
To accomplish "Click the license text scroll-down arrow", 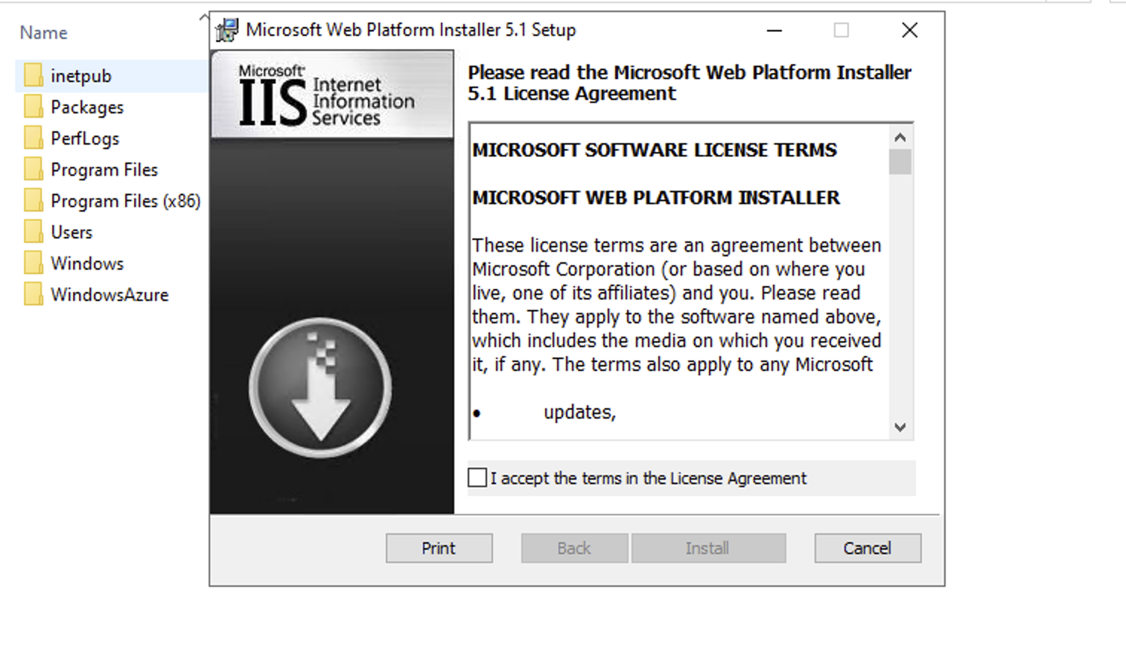I will [x=900, y=428].
